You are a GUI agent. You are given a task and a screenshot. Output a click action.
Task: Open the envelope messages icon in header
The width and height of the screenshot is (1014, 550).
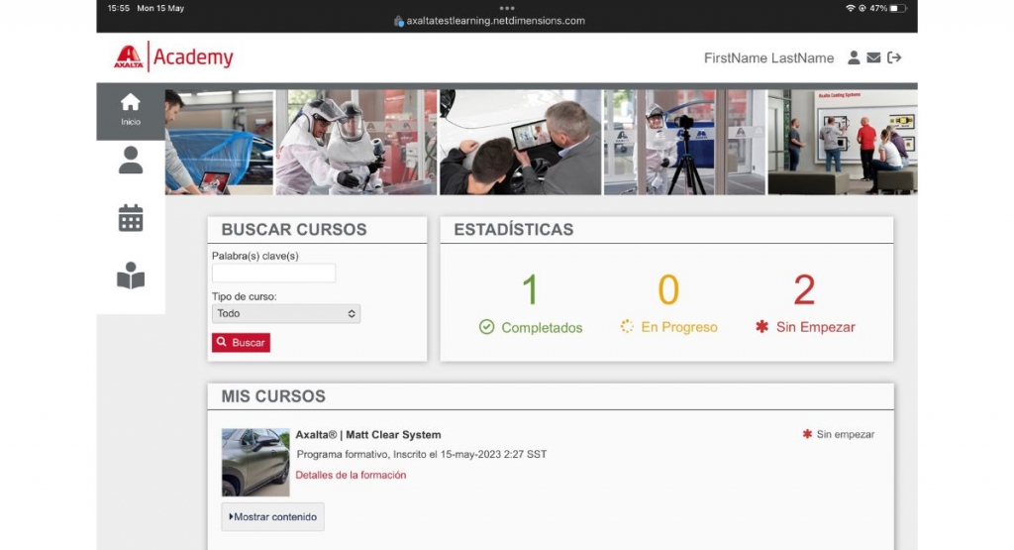click(873, 58)
